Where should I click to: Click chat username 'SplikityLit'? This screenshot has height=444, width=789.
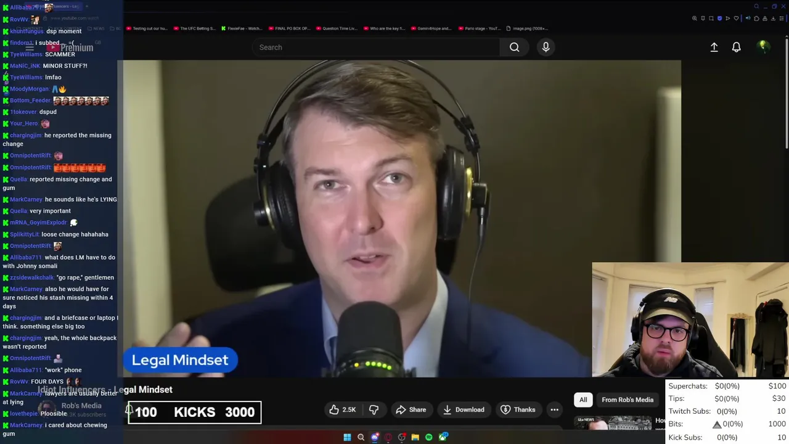click(25, 234)
